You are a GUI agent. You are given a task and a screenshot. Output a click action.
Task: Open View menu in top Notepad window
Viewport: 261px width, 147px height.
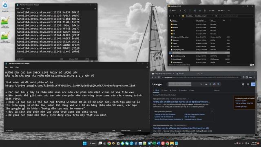pyautogui.click(x=28, y=9)
